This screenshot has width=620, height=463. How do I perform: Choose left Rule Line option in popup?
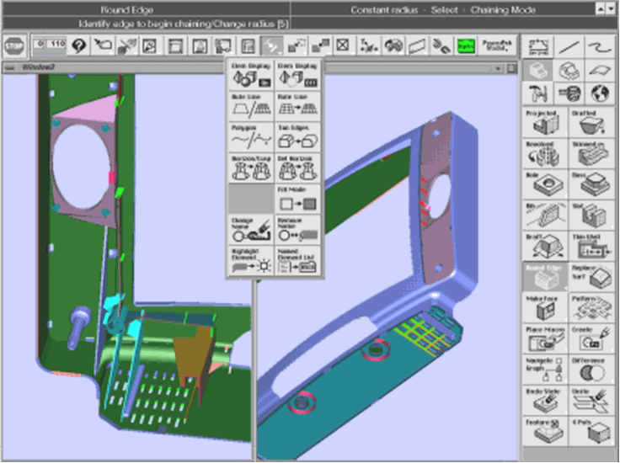[x=251, y=106]
